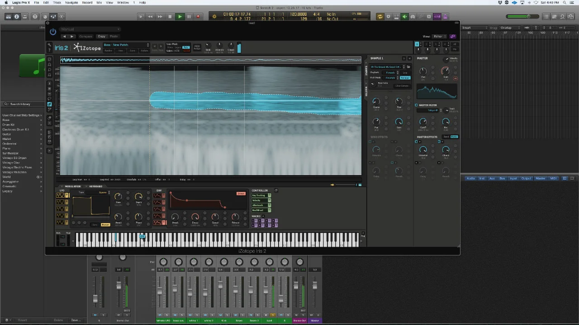Click the patch Save button
This screenshot has width=579, height=325.
pyautogui.click(x=132, y=51)
